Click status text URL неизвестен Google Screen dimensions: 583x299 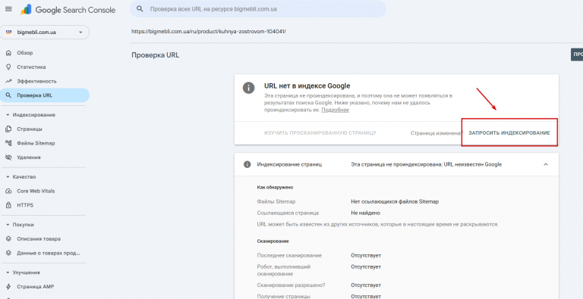pos(473,164)
